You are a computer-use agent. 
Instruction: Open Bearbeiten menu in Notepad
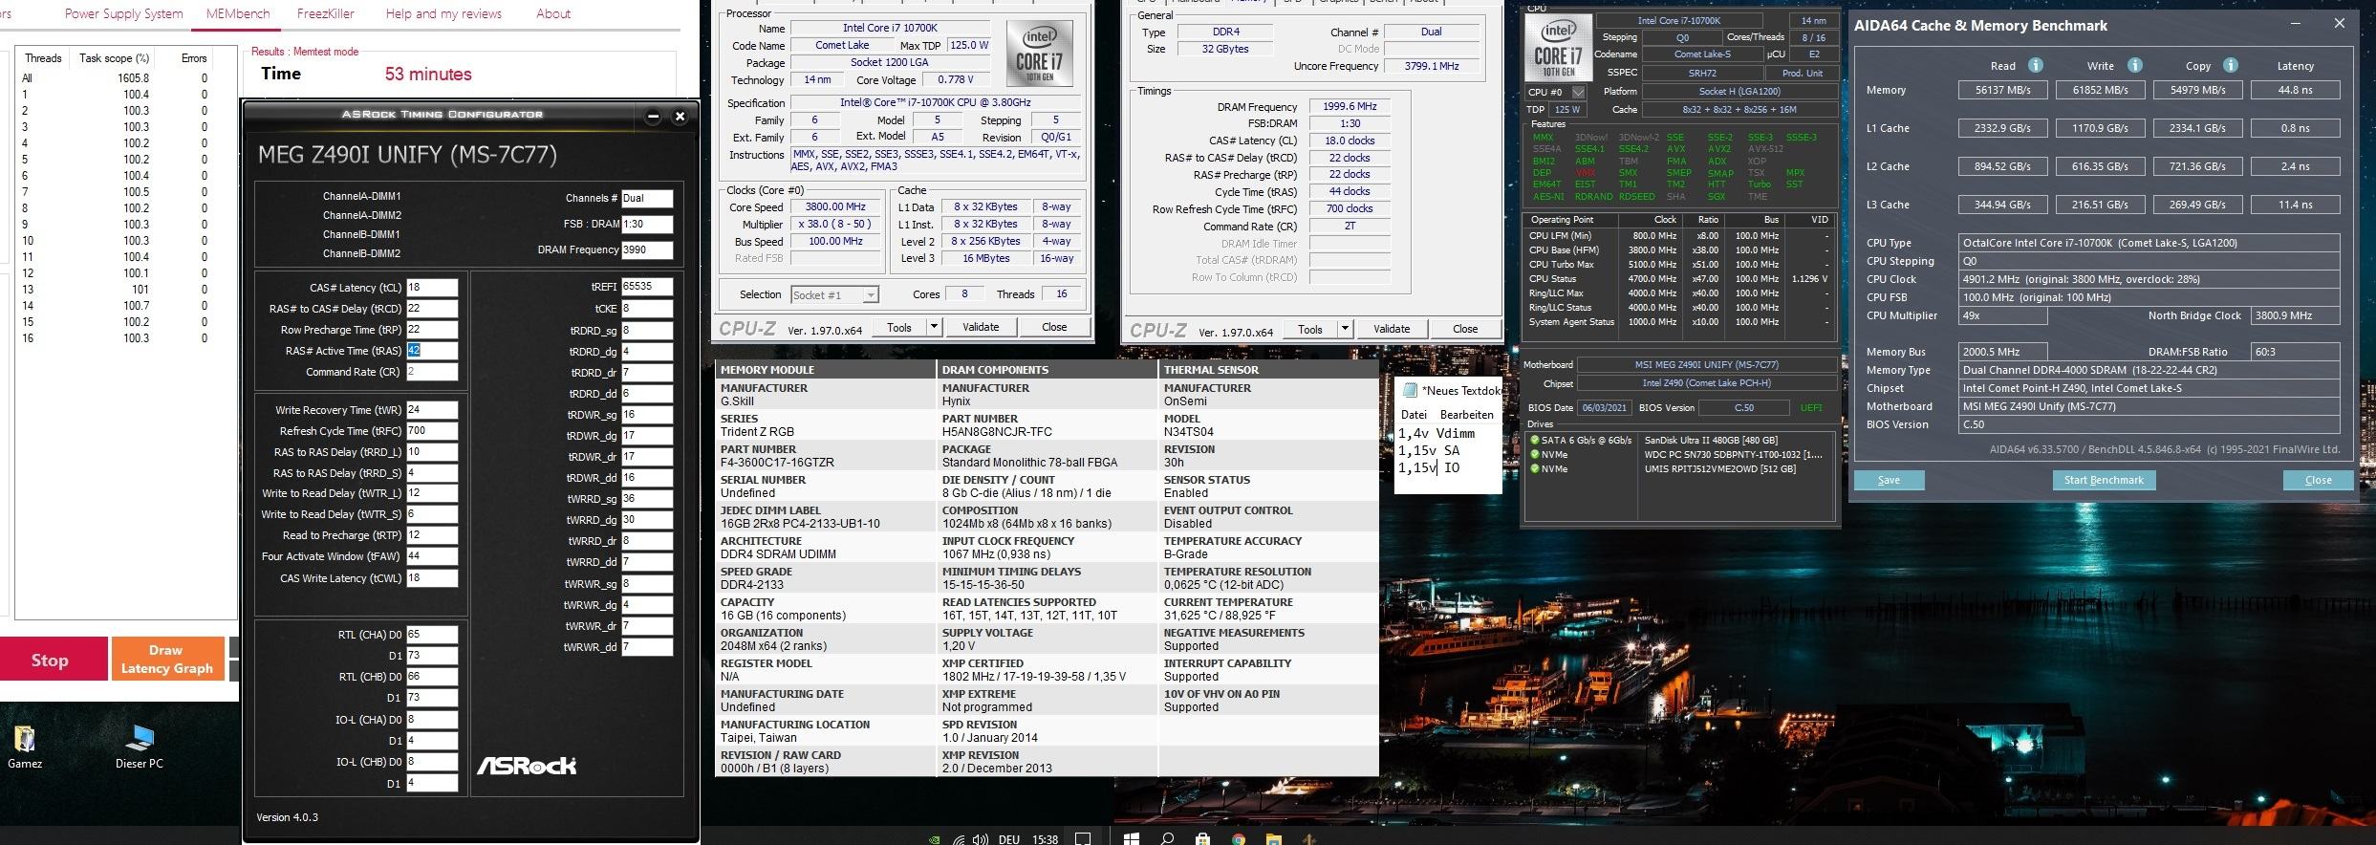click(1466, 415)
